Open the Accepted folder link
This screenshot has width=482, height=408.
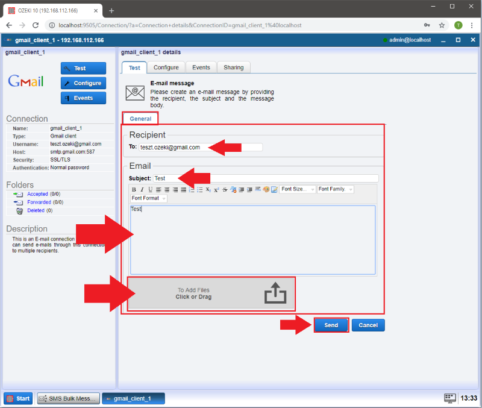(x=37, y=194)
